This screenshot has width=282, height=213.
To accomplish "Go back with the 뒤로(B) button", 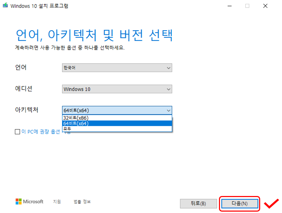I will 199,204.
